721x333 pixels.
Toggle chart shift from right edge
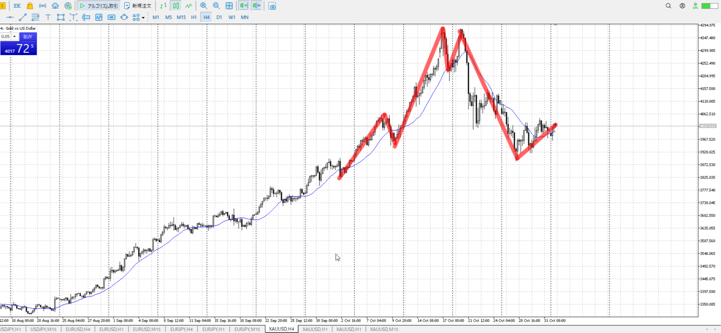coord(257,6)
